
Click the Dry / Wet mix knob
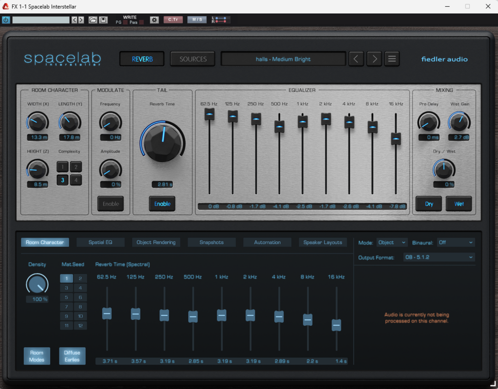[x=444, y=169]
